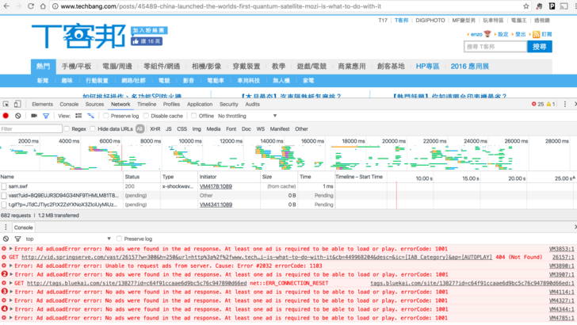Viewport: 577px width, 325px height.
Task: Switch to the Timeline tab
Action: (147, 104)
